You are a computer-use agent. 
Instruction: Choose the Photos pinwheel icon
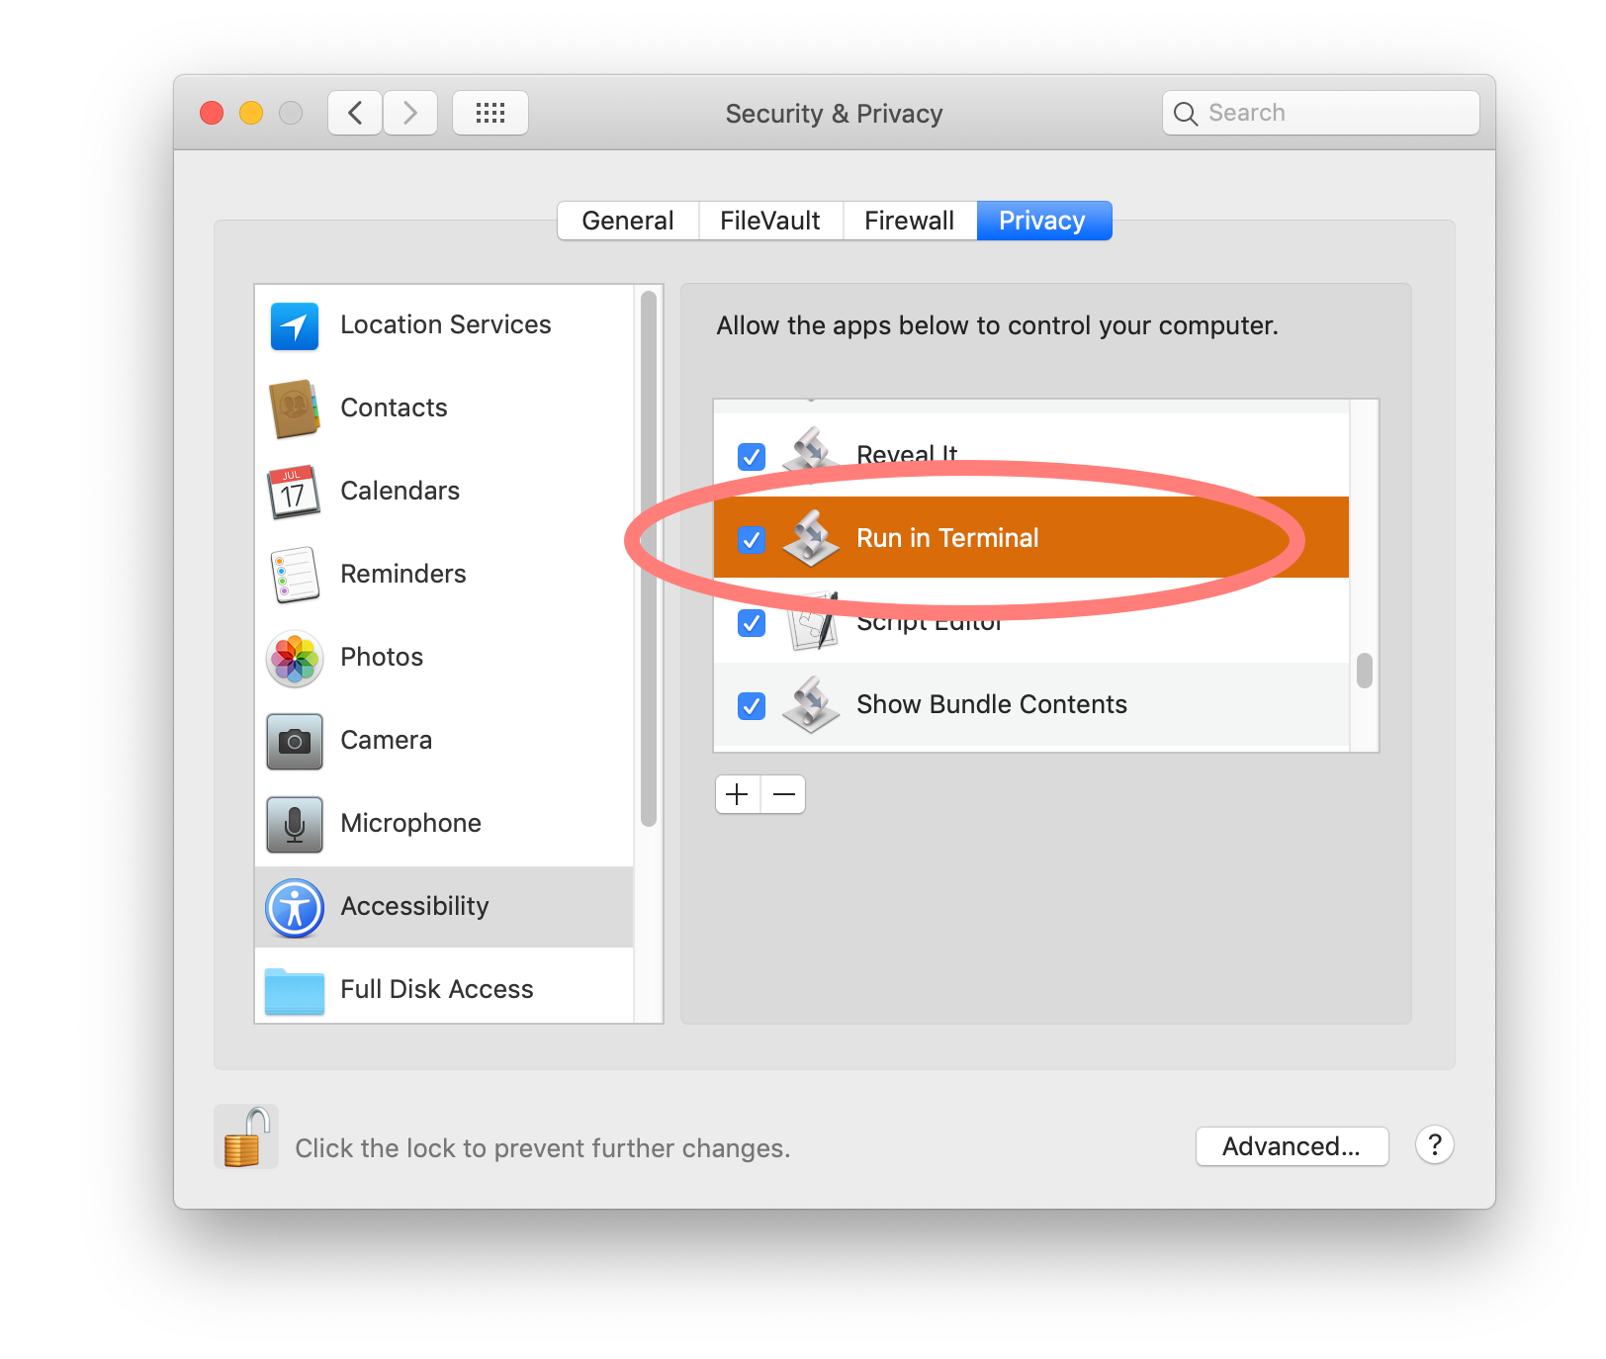click(294, 658)
